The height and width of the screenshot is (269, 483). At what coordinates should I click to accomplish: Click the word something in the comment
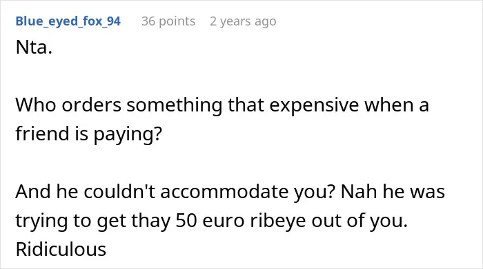pos(175,105)
